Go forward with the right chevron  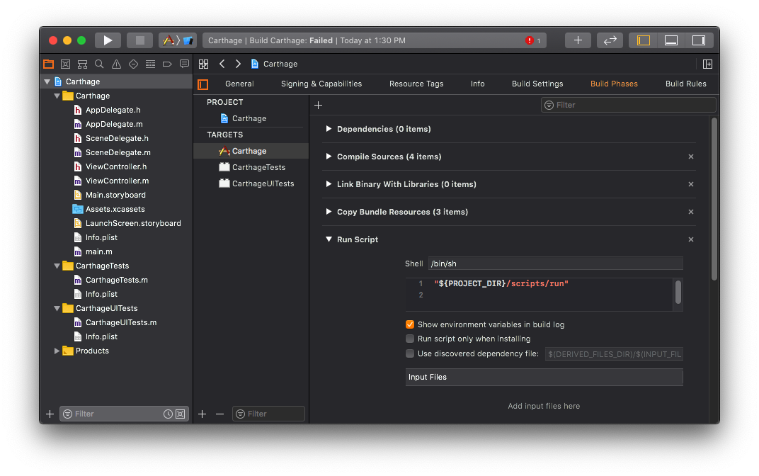coord(238,64)
